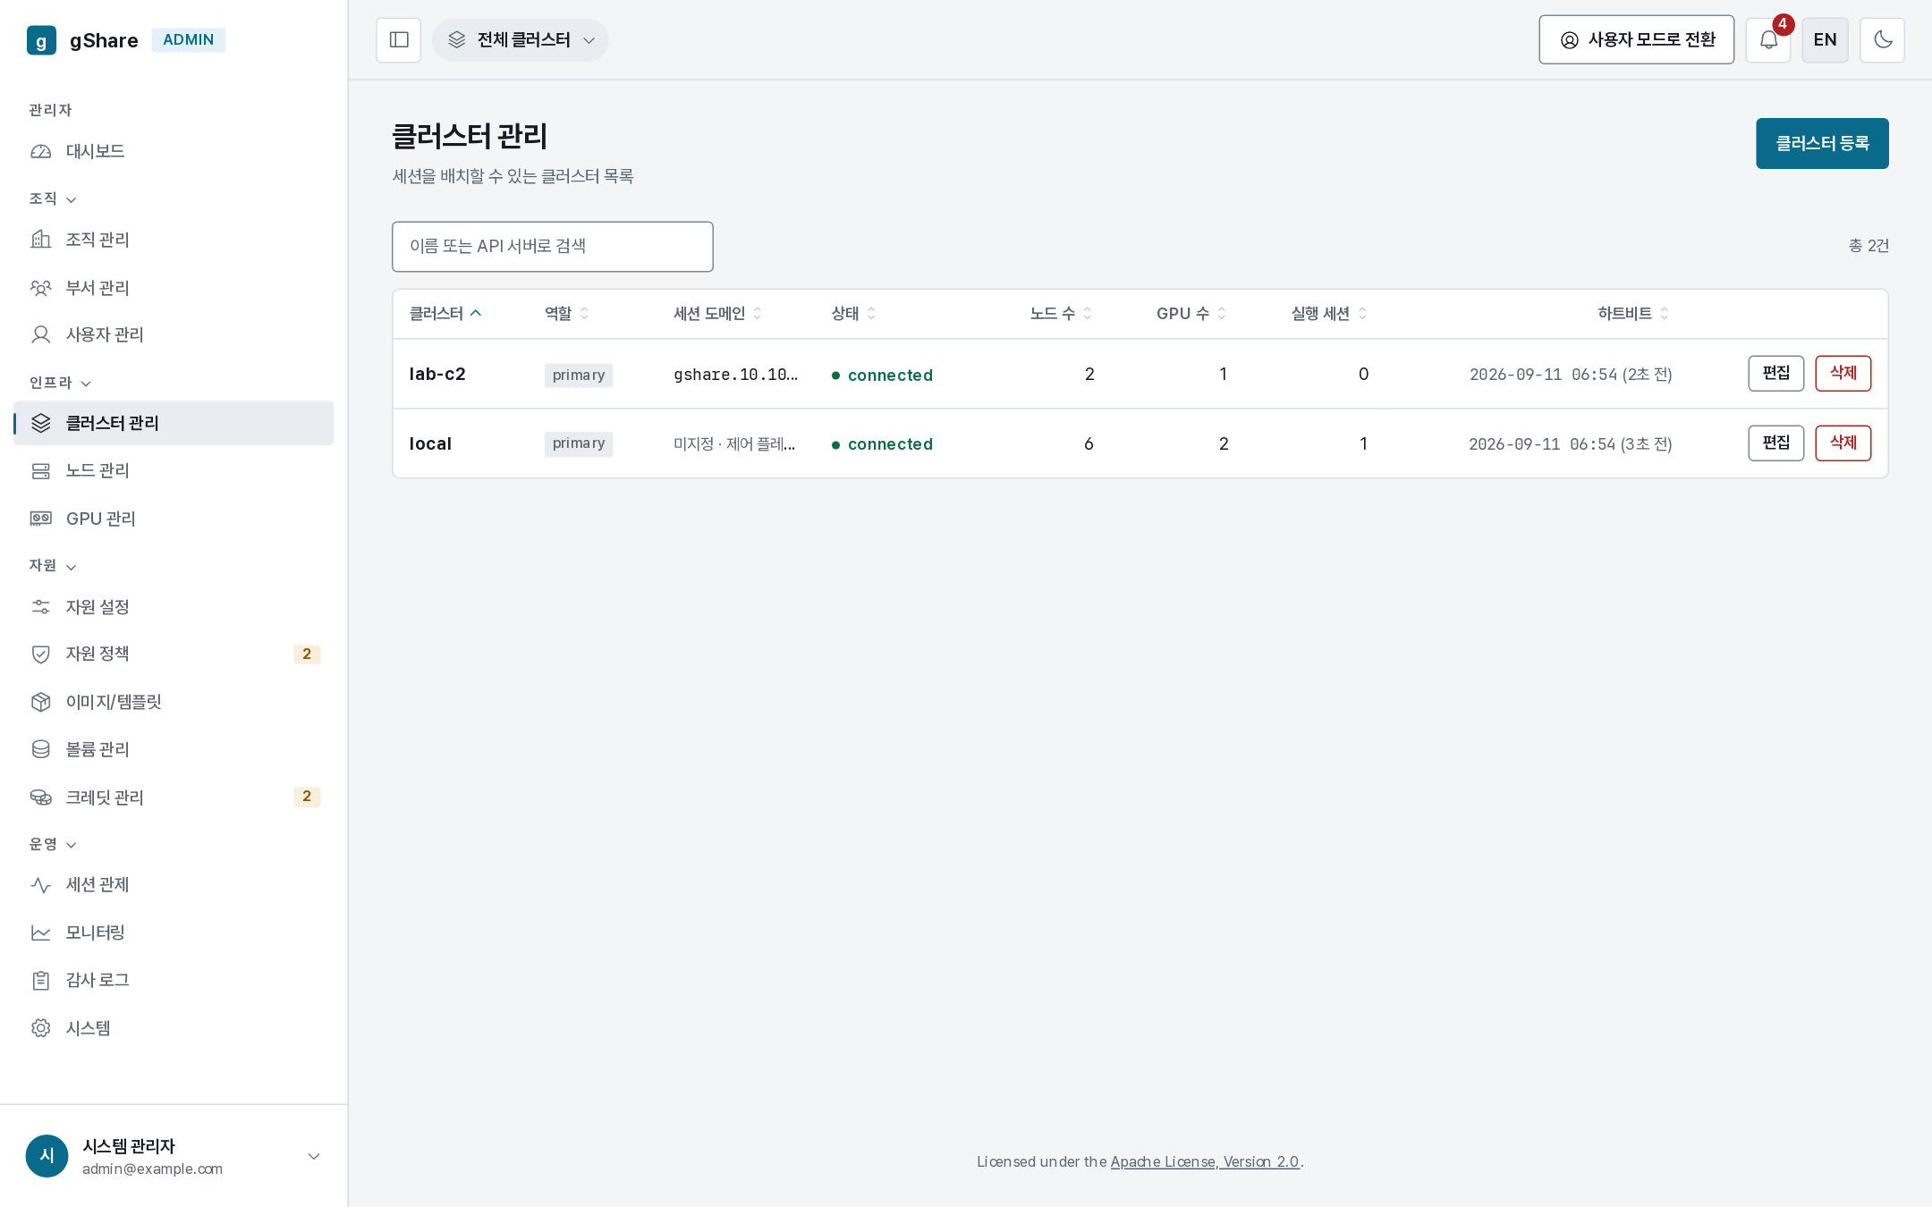
Task: Click 삭제 for lab-c2 cluster
Action: click(x=1843, y=374)
